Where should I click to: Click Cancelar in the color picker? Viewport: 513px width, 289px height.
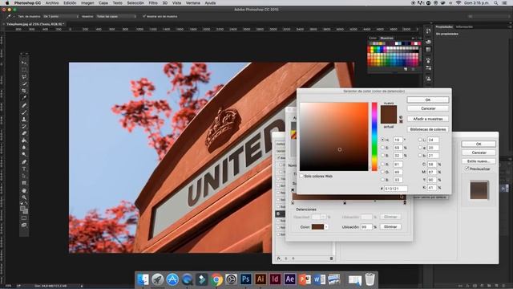(427, 108)
